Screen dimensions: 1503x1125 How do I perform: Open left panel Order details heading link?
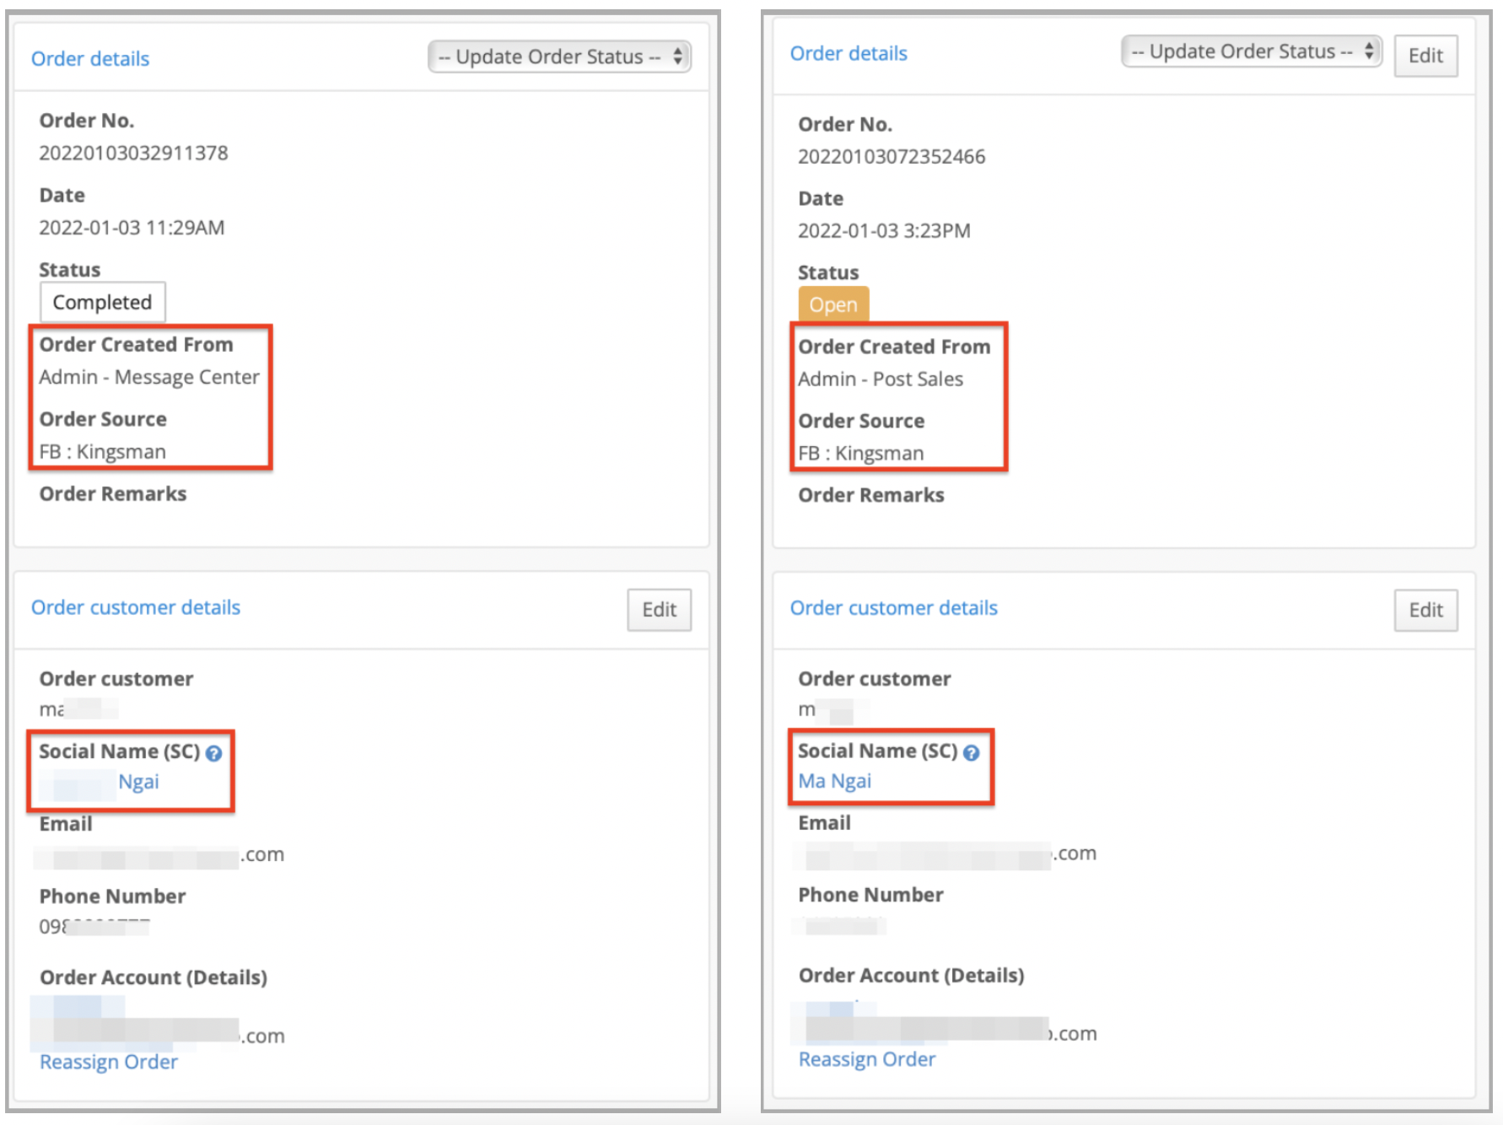(x=90, y=58)
